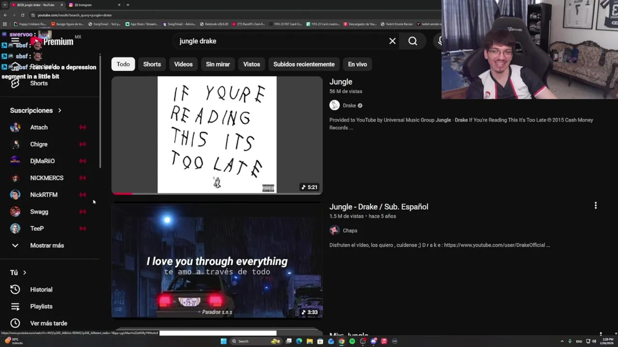Open Spotify from the taskbar
Viewport: 618px width, 347px height.
point(352,341)
